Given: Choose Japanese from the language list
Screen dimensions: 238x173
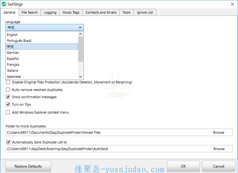Looking at the screenshot, I should click(42, 76).
